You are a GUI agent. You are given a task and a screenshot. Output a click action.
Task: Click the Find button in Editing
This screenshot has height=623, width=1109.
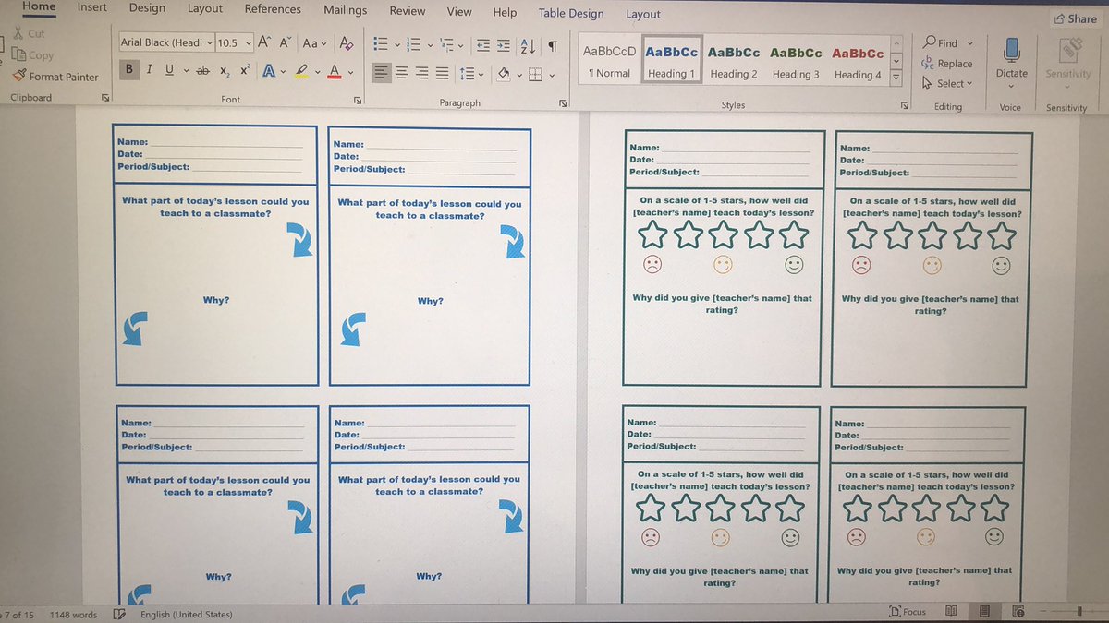coord(941,42)
